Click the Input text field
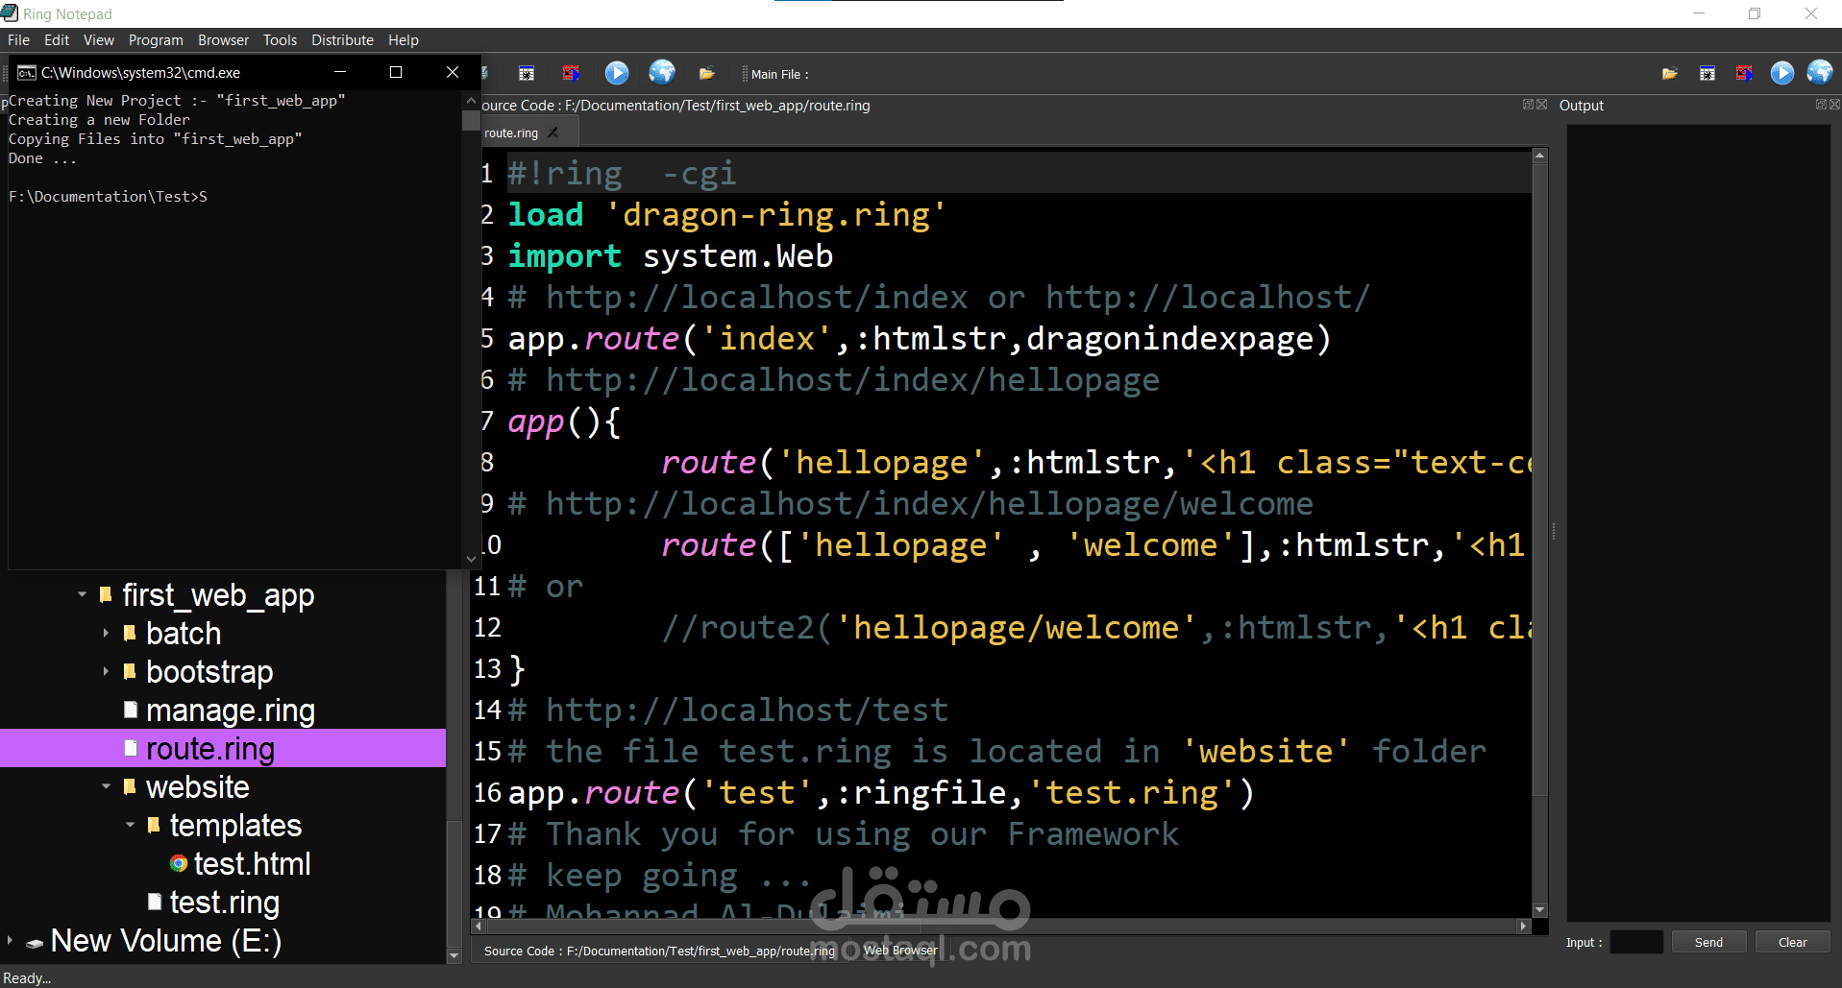 click(x=1636, y=942)
